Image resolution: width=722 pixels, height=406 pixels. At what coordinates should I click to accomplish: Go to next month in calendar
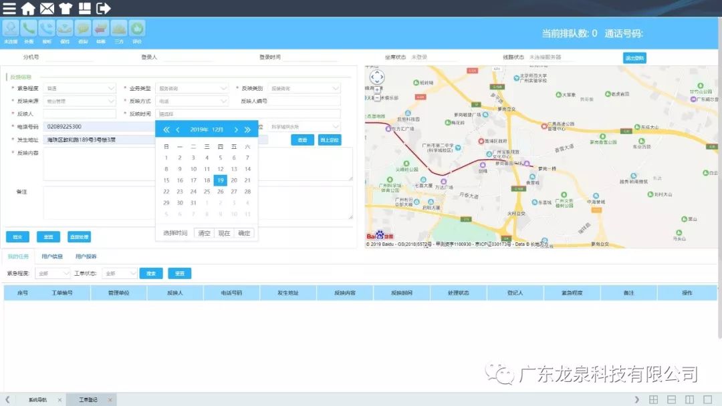236,130
